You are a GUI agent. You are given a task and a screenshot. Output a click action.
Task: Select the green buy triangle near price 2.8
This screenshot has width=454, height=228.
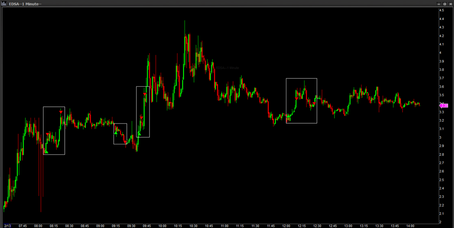coord(46,151)
